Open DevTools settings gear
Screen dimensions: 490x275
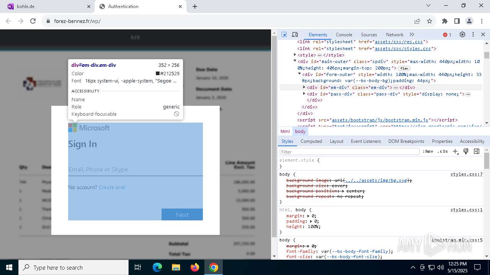pyautogui.click(x=462, y=34)
